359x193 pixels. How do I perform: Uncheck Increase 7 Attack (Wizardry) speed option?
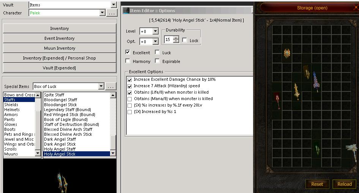[129, 86]
